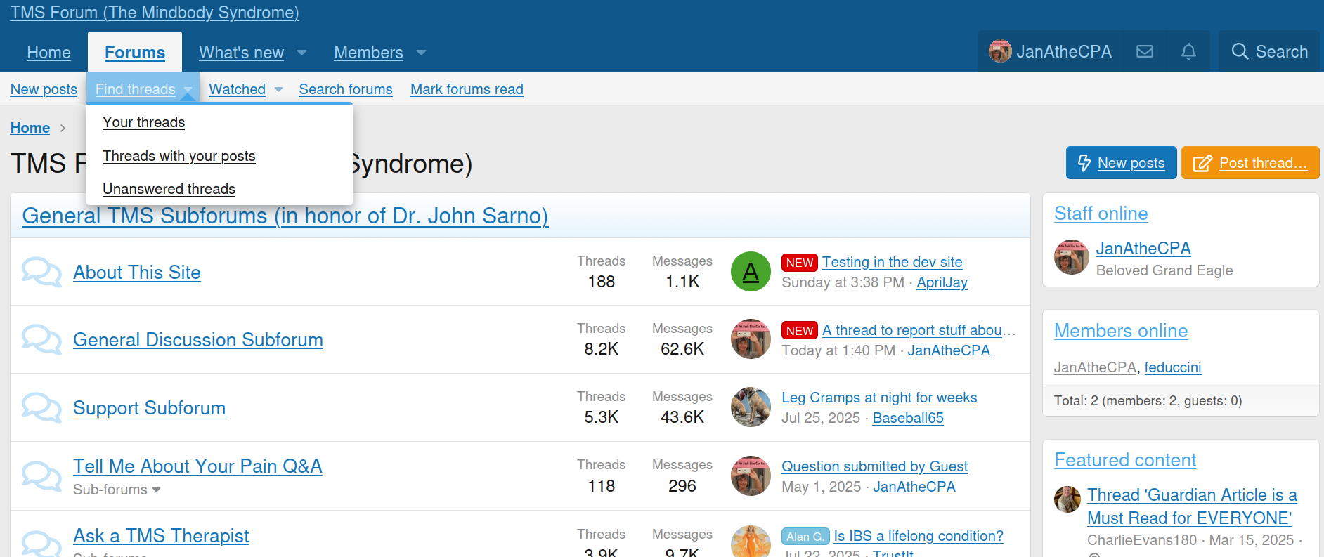Open the alerts bell icon
Viewport: 1324px width, 557px height.
coord(1188,51)
